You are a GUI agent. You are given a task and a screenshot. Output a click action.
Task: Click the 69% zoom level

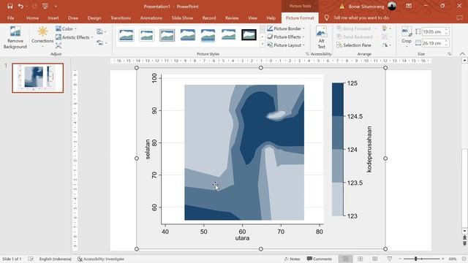pyautogui.click(x=453, y=259)
